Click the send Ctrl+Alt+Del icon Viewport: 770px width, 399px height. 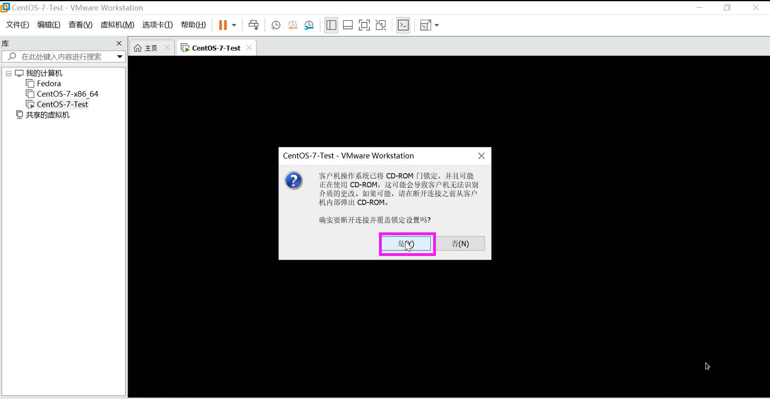click(x=253, y=25)
